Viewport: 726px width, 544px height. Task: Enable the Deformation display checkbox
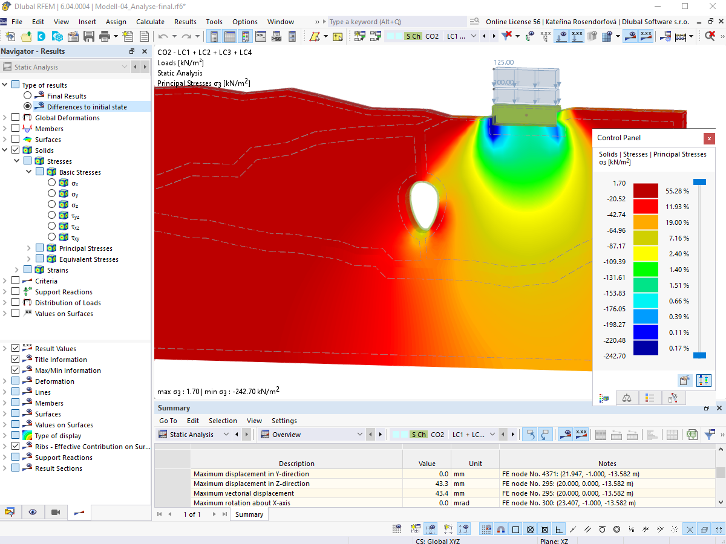[15, 381]
